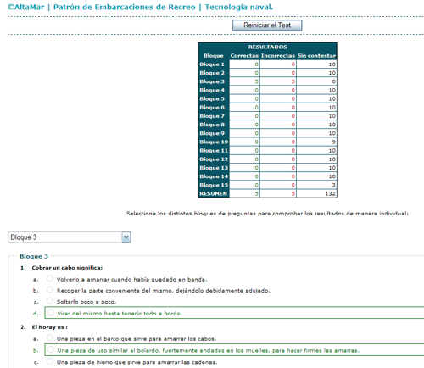The height and width of the screenshot is (368, 424).
Task: Select radio for 'Una pieza de hierro que sirve para amarrar las cadenas'
Action: [x=50, y=361]
